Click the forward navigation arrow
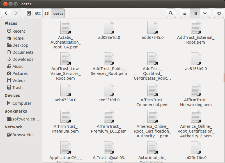 coord(16,13)
